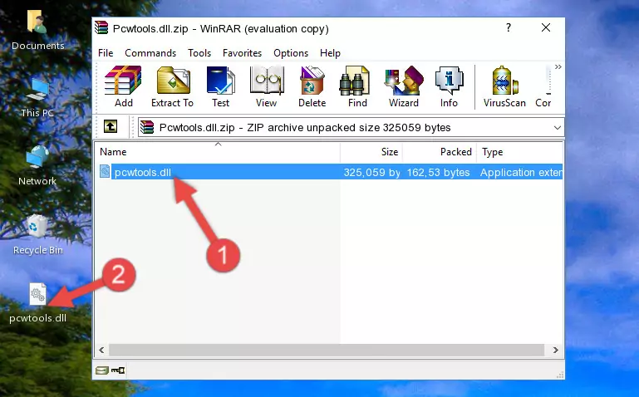
Task: Click the archive icon in address bar
Action: pyautogui.click(x=147, y=127)
